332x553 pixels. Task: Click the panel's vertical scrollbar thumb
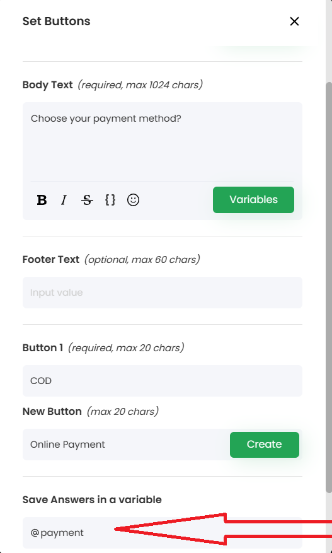click(x=329, y=287)
